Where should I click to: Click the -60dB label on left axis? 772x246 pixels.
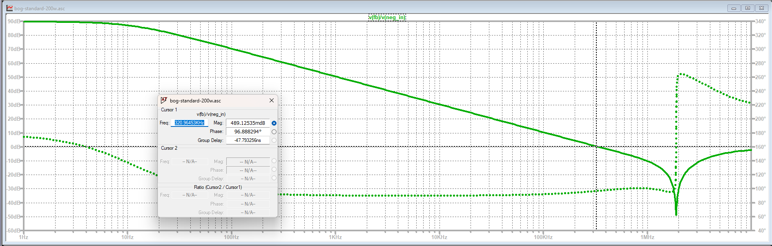point(13,230)
